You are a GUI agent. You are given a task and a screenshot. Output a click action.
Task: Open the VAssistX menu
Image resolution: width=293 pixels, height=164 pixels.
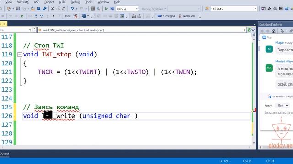(23, 2)
